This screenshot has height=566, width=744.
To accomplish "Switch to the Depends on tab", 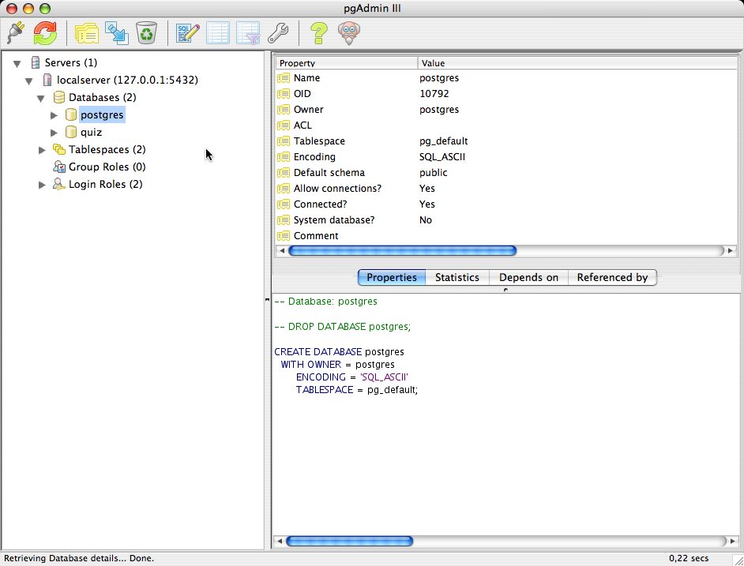I will tap(528, 277).
